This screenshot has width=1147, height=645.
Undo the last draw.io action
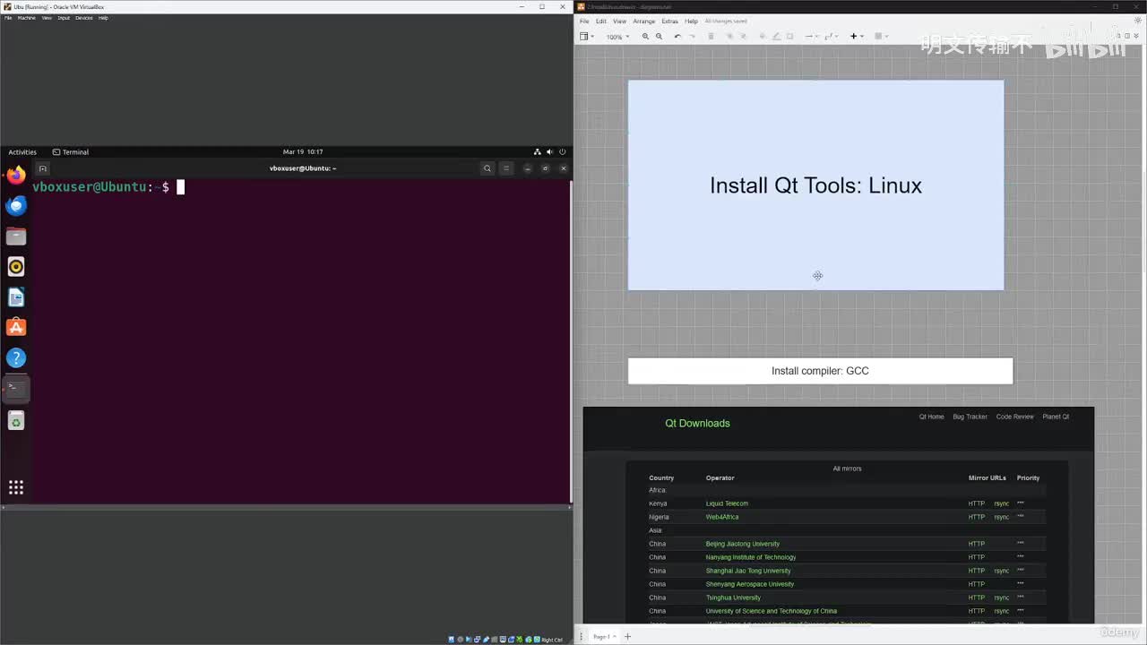pyautogui.click(x=677, y=37)
